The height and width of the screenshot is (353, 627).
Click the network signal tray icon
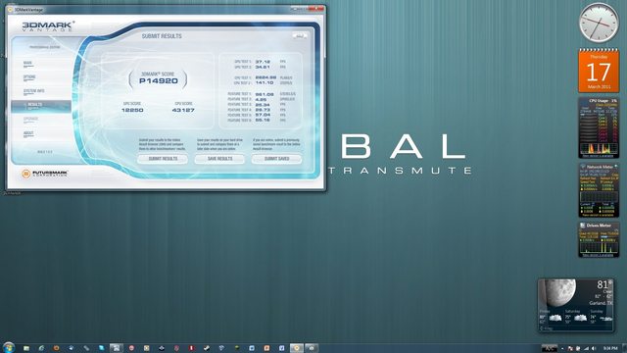point(586,349)
